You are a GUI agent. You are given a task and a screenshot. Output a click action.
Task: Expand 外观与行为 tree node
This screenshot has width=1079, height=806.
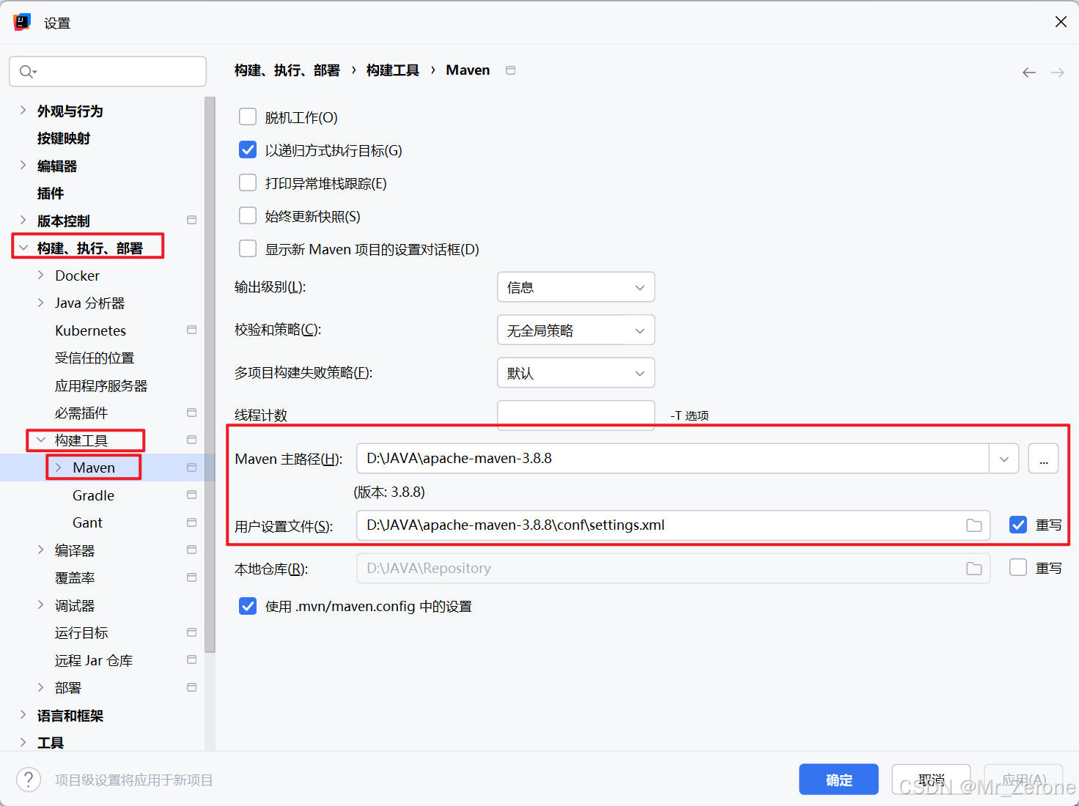23,110
